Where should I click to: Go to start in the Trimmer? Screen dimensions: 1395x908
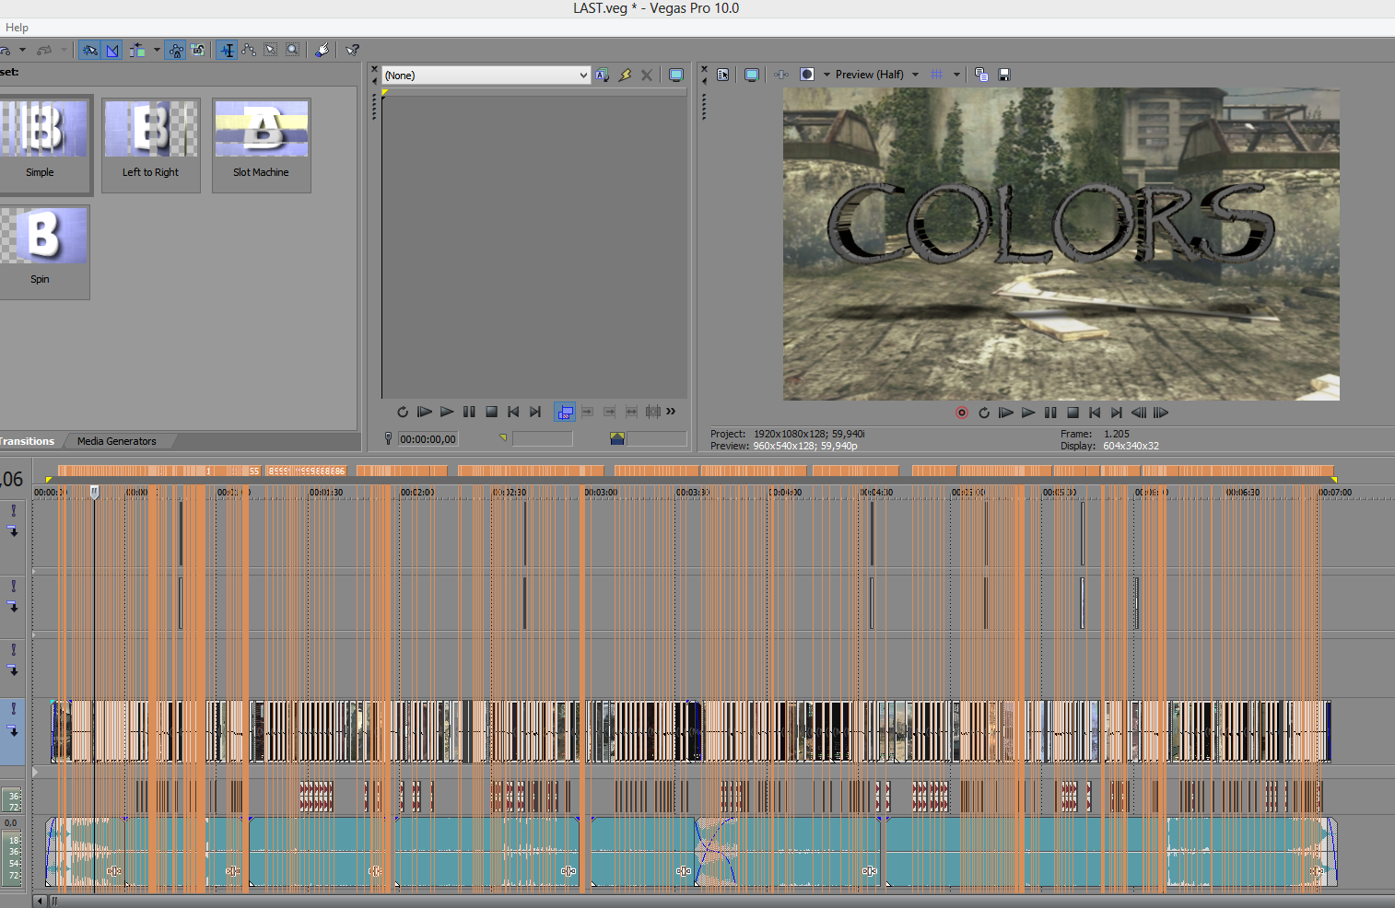click(x=513, y=412)
